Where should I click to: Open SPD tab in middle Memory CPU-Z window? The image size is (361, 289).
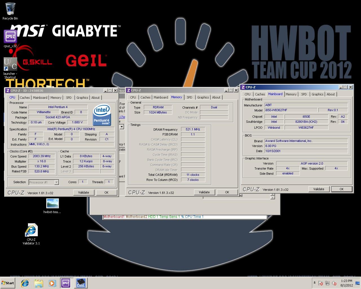190,97
